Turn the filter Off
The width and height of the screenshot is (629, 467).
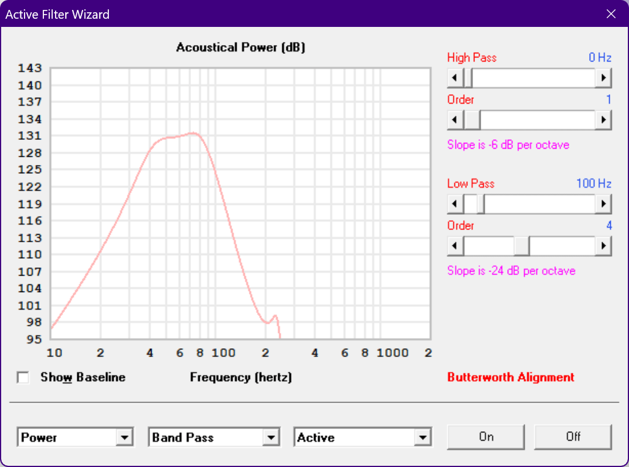pos(573,437)
